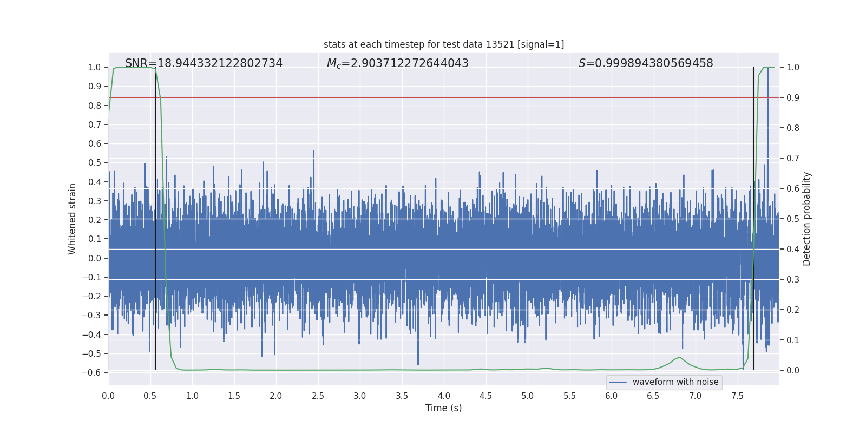Viewport: 866px width, 433px height.
Task: Click the chirp mass Mc annotation
Action: [397, 63]
